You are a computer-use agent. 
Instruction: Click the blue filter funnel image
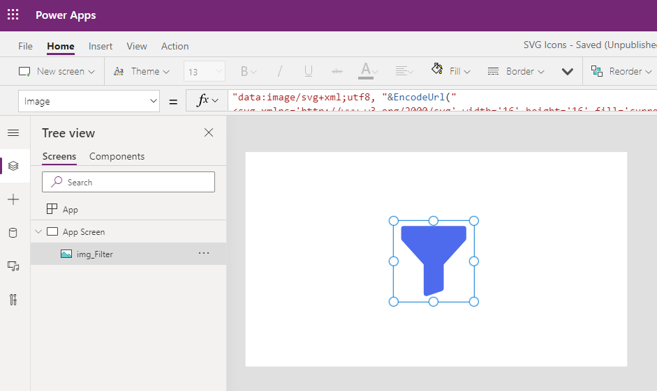pos(434,261)
